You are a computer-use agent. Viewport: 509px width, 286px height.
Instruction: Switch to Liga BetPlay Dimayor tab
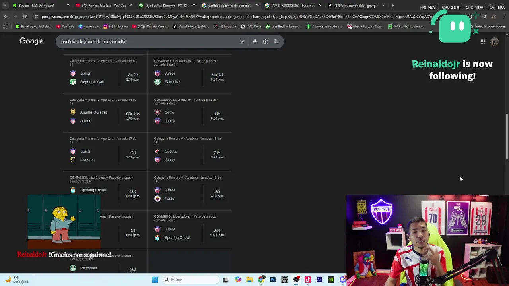[x=166, y=5]
